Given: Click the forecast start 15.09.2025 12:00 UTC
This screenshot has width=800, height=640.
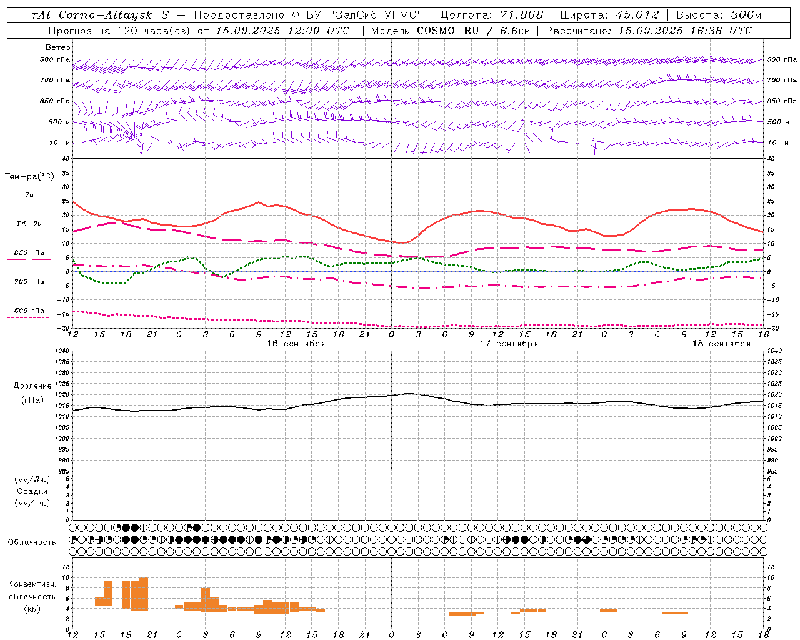Looking at the screenshot, I should 282,31.
